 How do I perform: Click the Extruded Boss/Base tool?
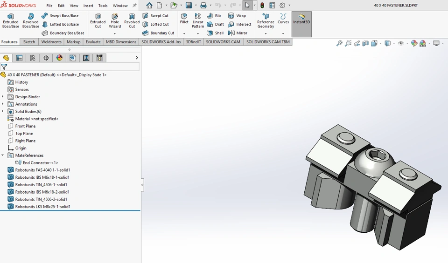tap(10, 20)
